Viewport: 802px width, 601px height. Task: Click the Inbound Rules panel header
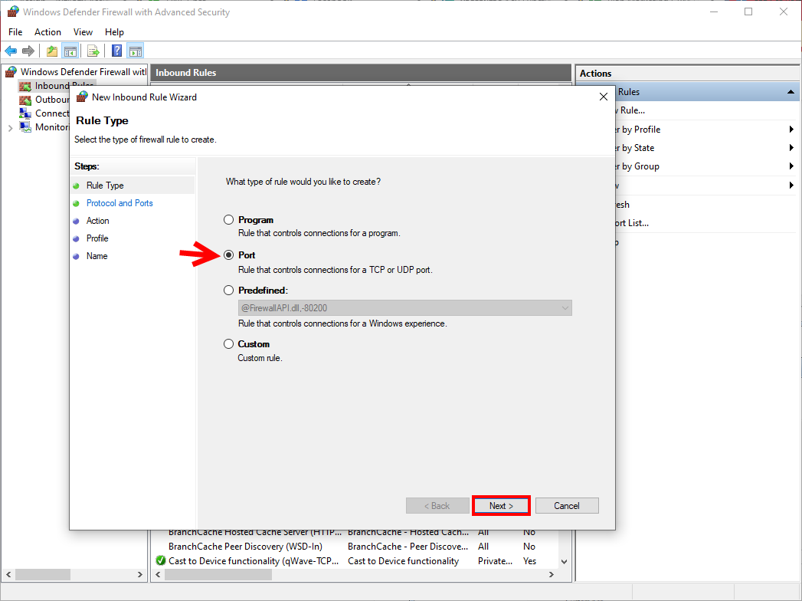point(361,73)
